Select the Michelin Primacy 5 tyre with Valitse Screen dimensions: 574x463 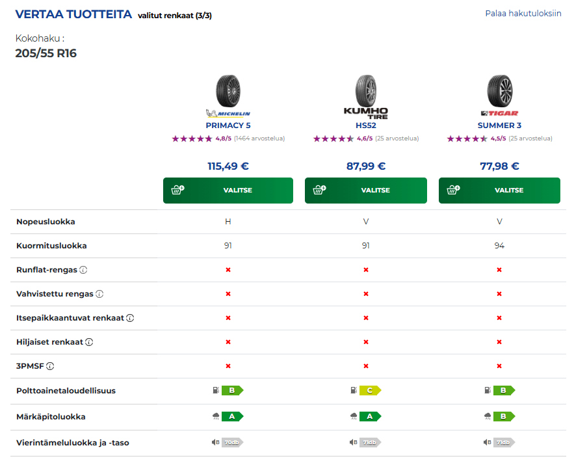pos(228,191)
